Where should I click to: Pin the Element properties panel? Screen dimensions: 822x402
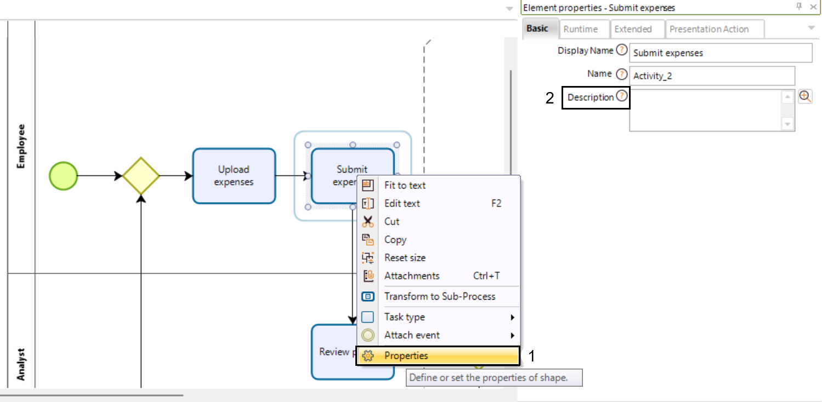pos(799,7)
